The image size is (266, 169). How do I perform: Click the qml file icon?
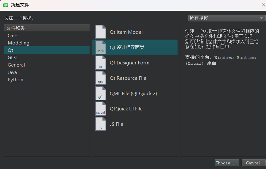101,94
